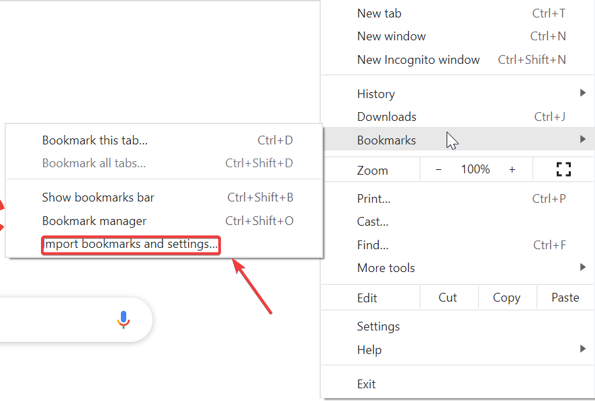
Task: Click the Paste edit button
Action: click(x=565, y=298)
